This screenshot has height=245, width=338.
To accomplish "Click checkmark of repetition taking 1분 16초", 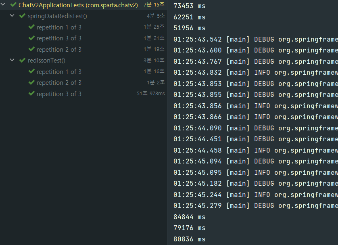I will pyautogui.click(x=31, y=71).
